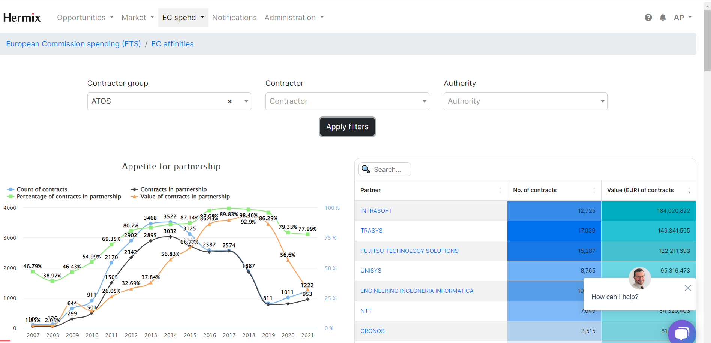Screen dimensions: 711x343
Task: Click the magnifier icon in partner search
Action: tap(366, 169)
